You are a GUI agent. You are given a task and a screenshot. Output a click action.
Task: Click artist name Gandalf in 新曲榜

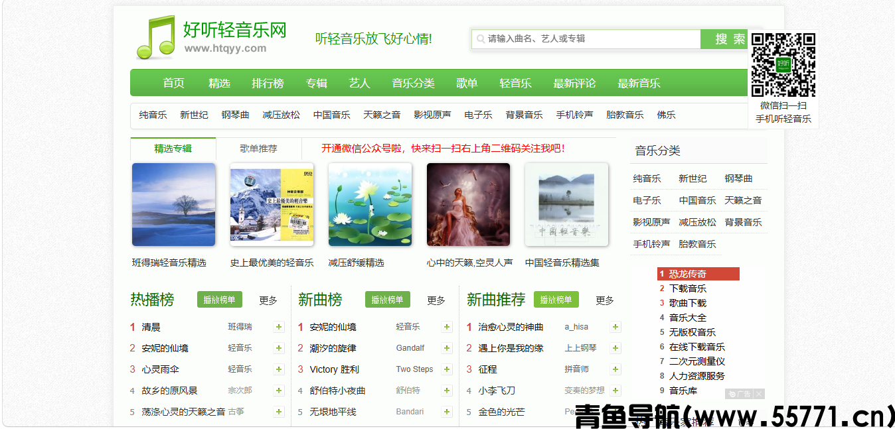pos(410,348)
